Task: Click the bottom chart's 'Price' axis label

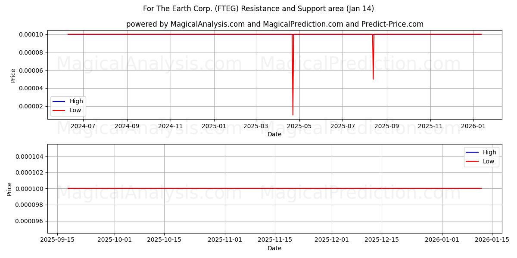Action: click(9, 189)
